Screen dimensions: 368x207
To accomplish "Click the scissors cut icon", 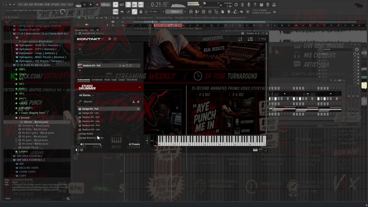I will 242,5.
